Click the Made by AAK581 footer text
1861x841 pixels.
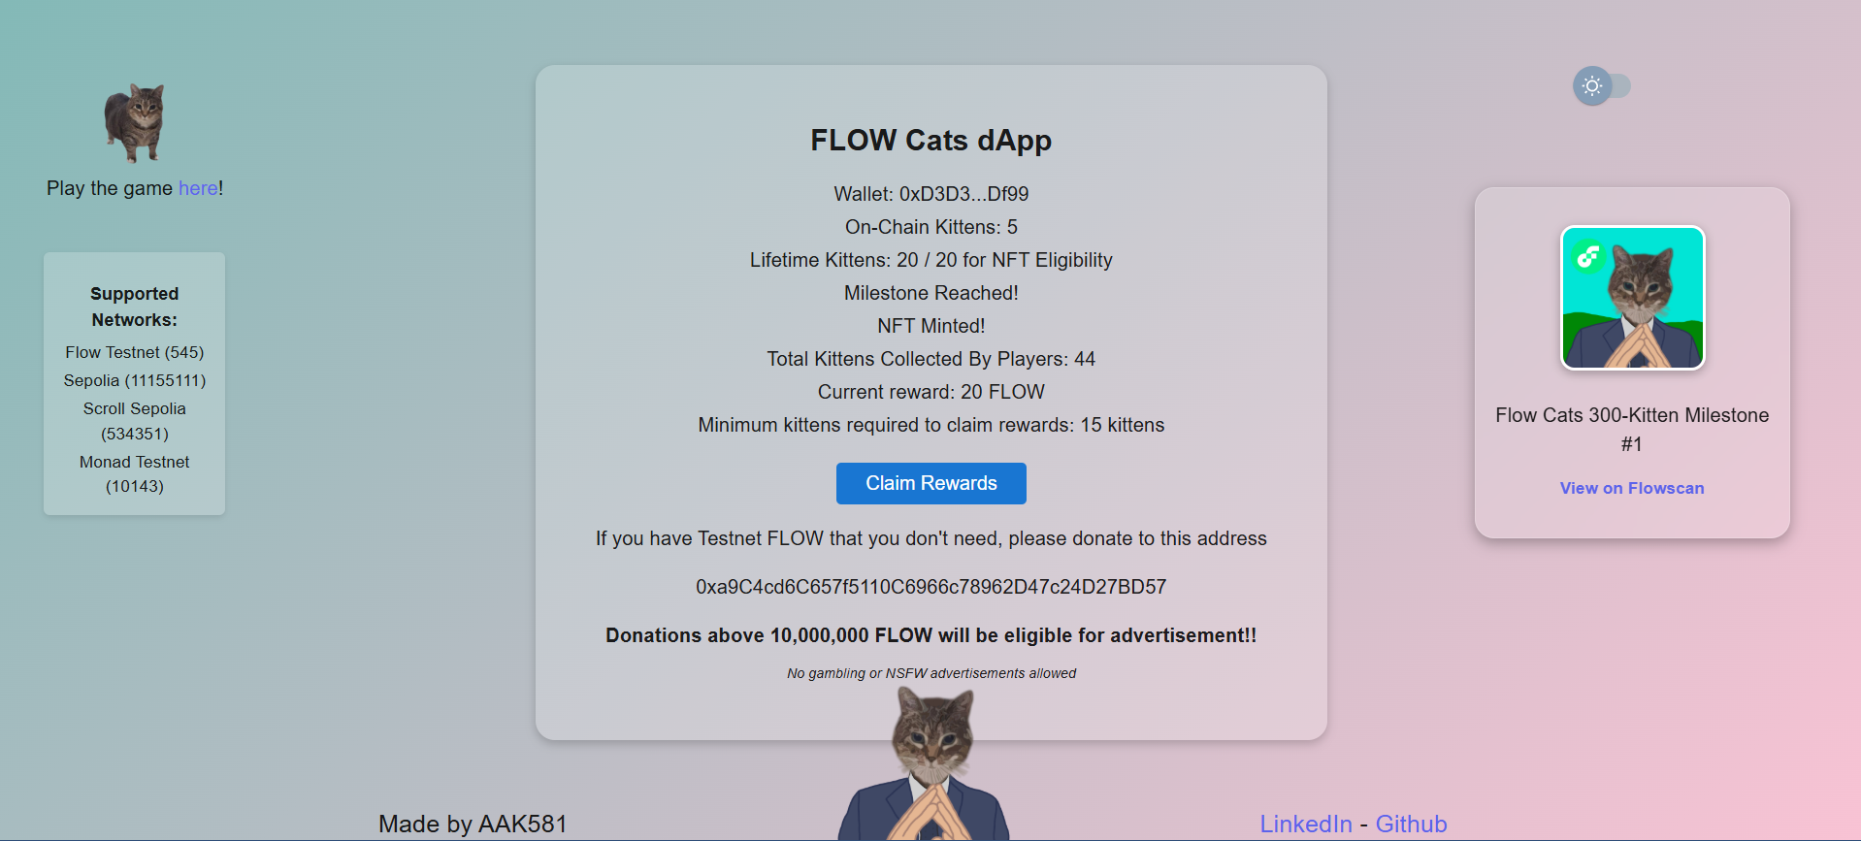pos(473,824)
